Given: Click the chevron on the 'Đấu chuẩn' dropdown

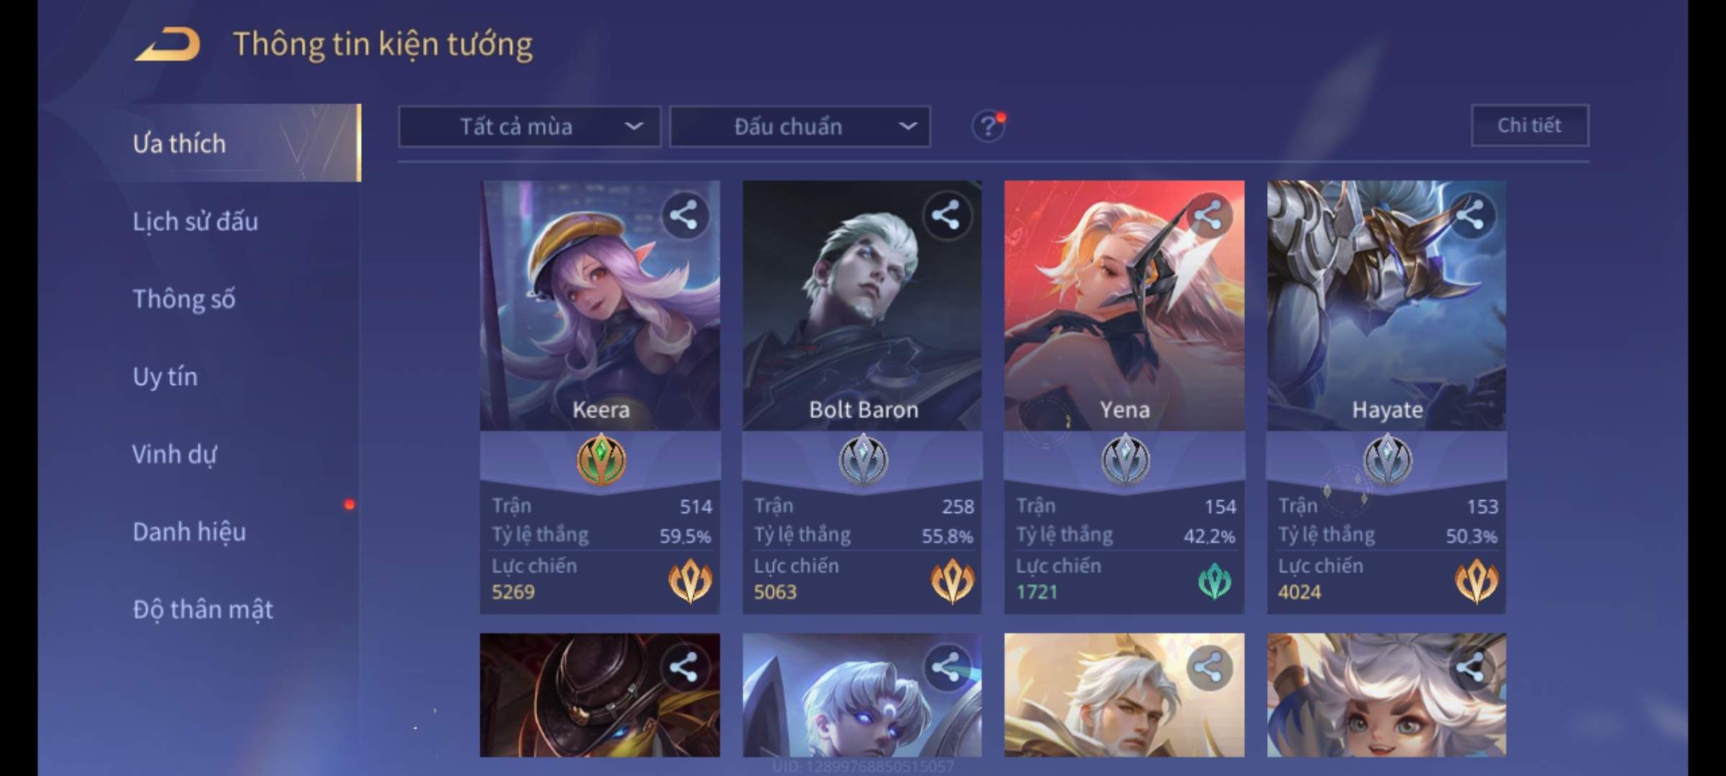Looking at the screenshot, I should tap(908, 126).
